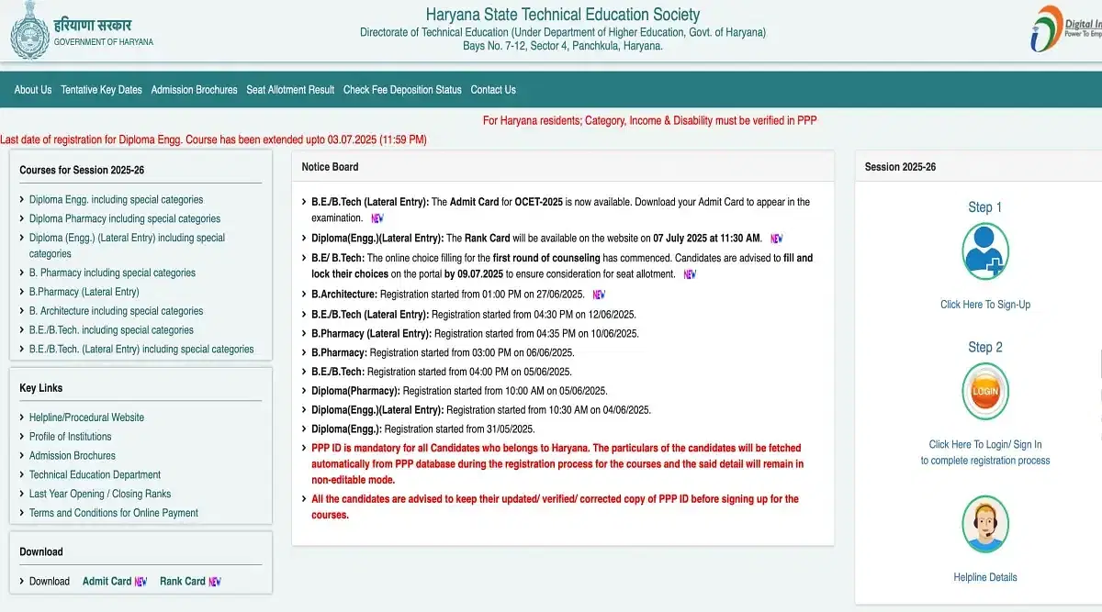
Task: Open Diploma (Engg.) (Lateral Entry) course link
Action: pyautogui.click(x=127, y=246)
